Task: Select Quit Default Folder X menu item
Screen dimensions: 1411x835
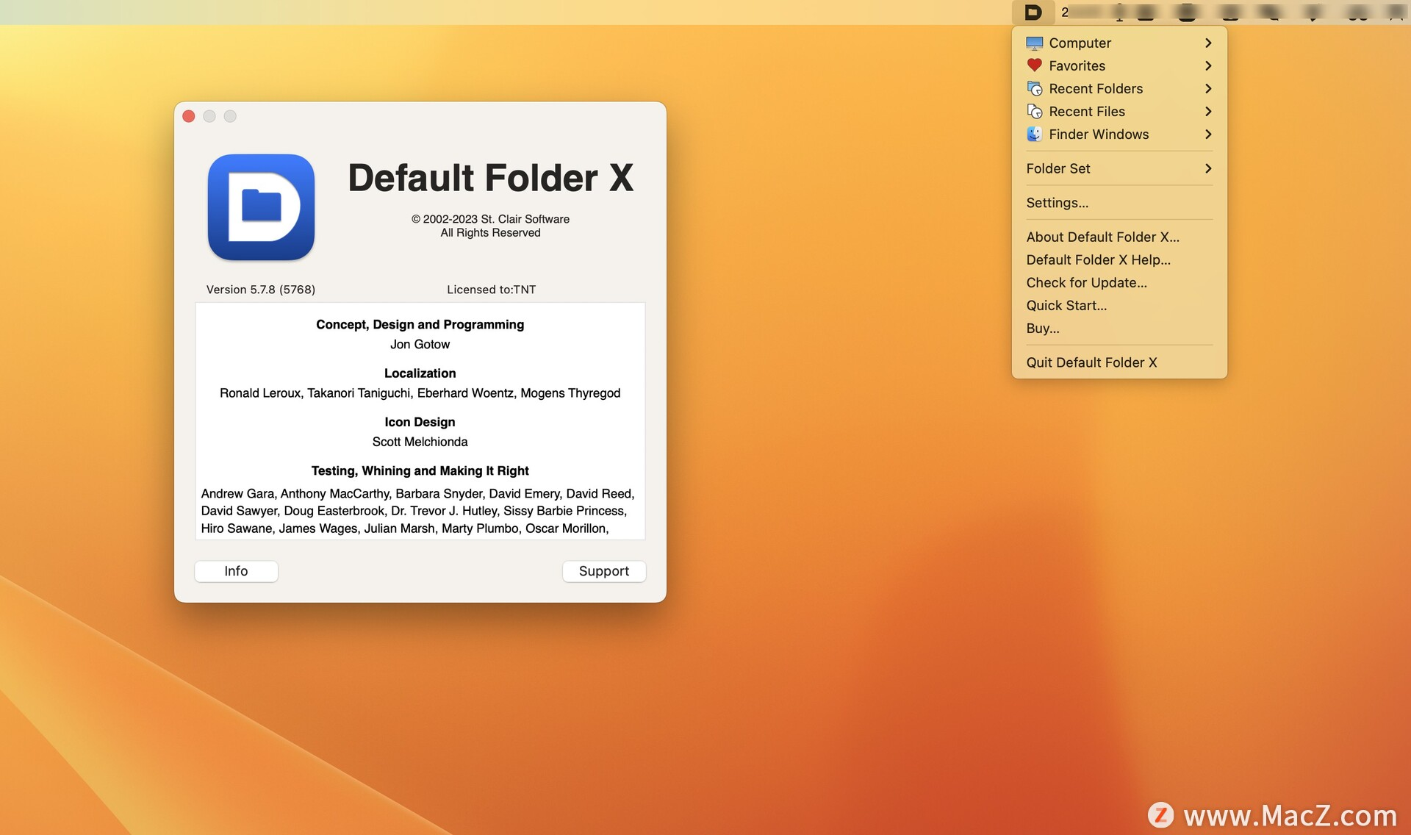Action: 1092,362
